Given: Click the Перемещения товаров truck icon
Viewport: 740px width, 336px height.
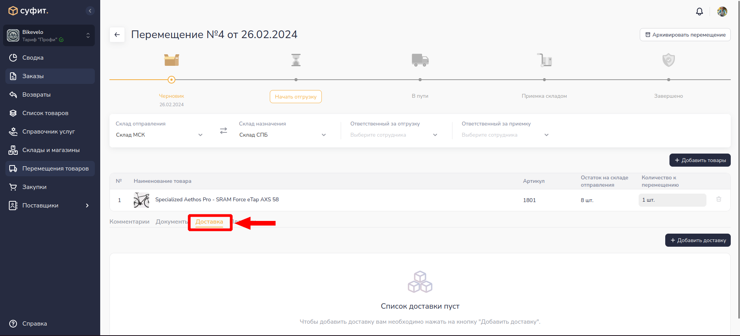Looking at the screenshot, I should tap(13, 169).
